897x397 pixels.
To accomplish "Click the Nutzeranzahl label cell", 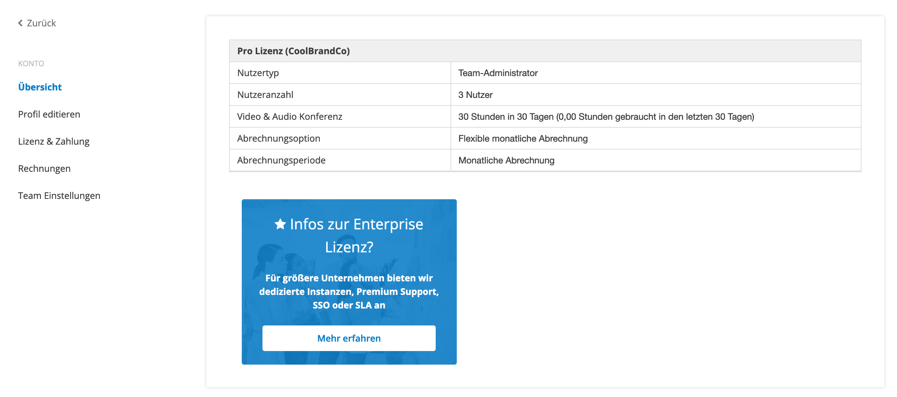I will tap(340, 95).
